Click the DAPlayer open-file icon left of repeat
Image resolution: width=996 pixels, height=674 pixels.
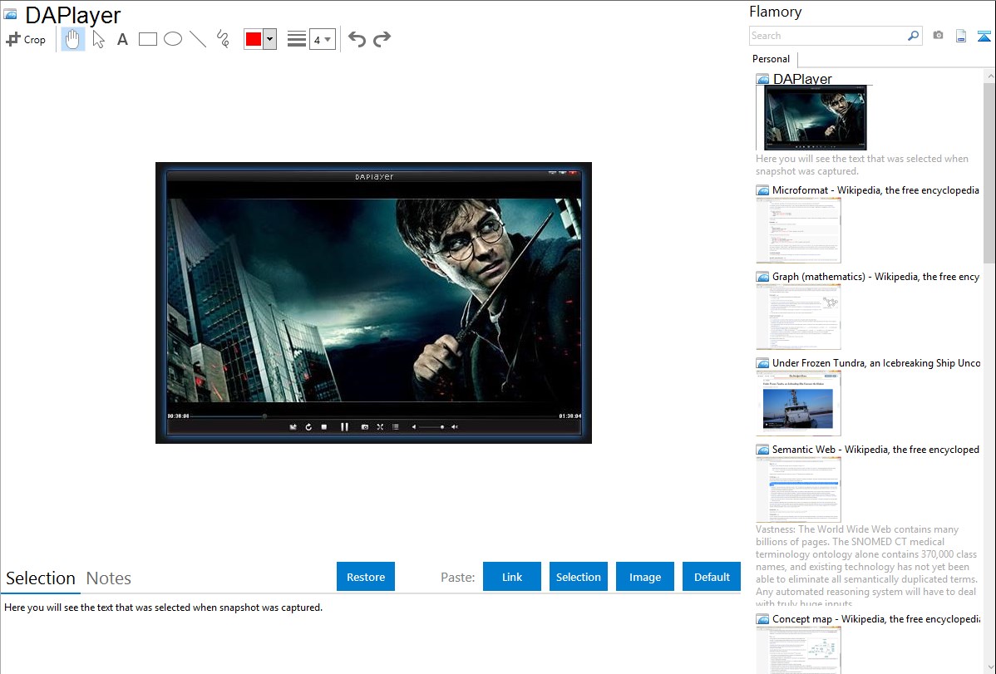click(293, 427)
